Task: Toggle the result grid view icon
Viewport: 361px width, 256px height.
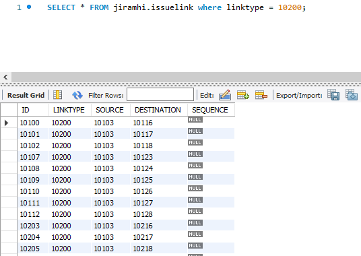Action: pos(57,94)
